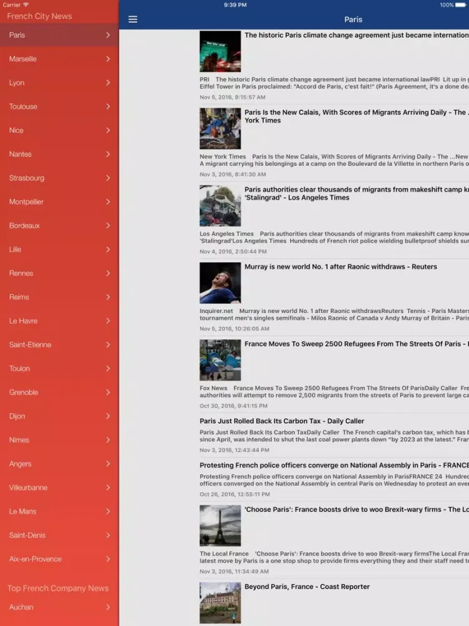Expand the Paris chevron arrow
The width and height of the screenshot is (469, 626).
[x=108, y=35]
